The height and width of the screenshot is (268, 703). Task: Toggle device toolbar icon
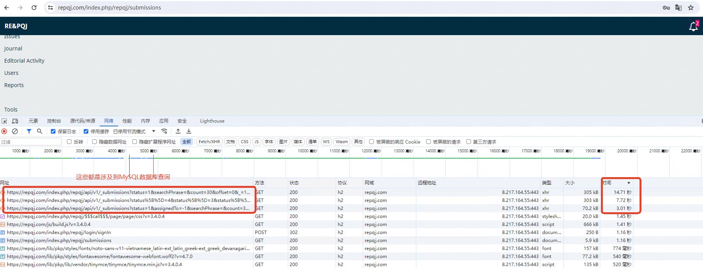click(15, 121)
